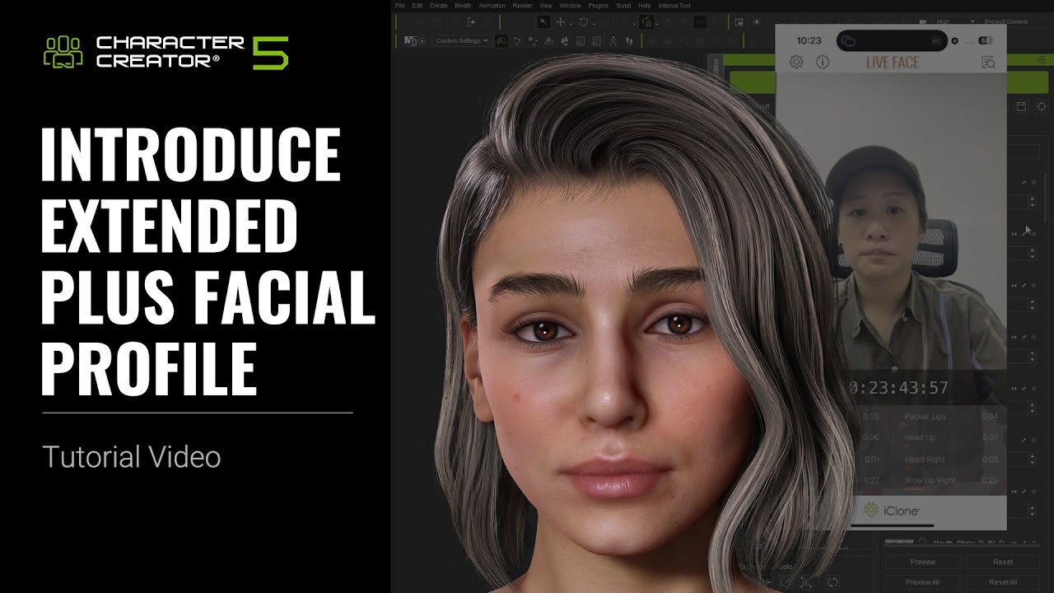Expand the High quality dropdown
1054x593 pixels.
coord(955,21)
